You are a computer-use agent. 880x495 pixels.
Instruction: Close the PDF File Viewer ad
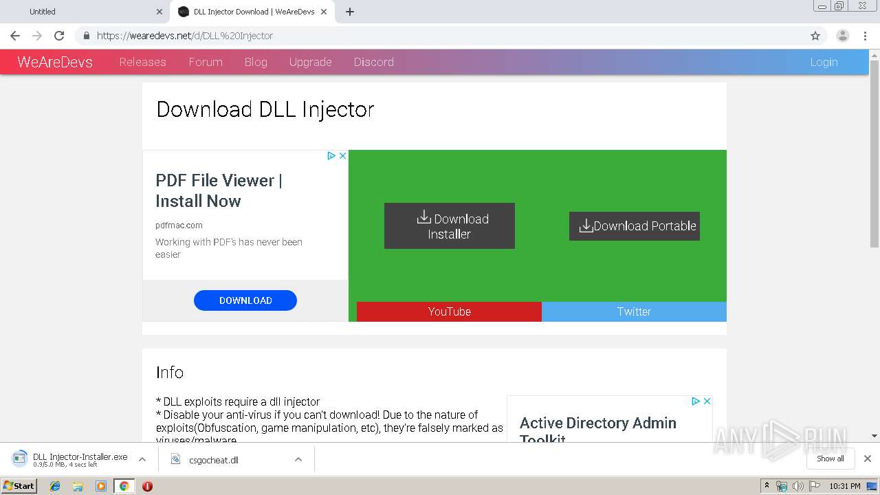coord(342,156)
